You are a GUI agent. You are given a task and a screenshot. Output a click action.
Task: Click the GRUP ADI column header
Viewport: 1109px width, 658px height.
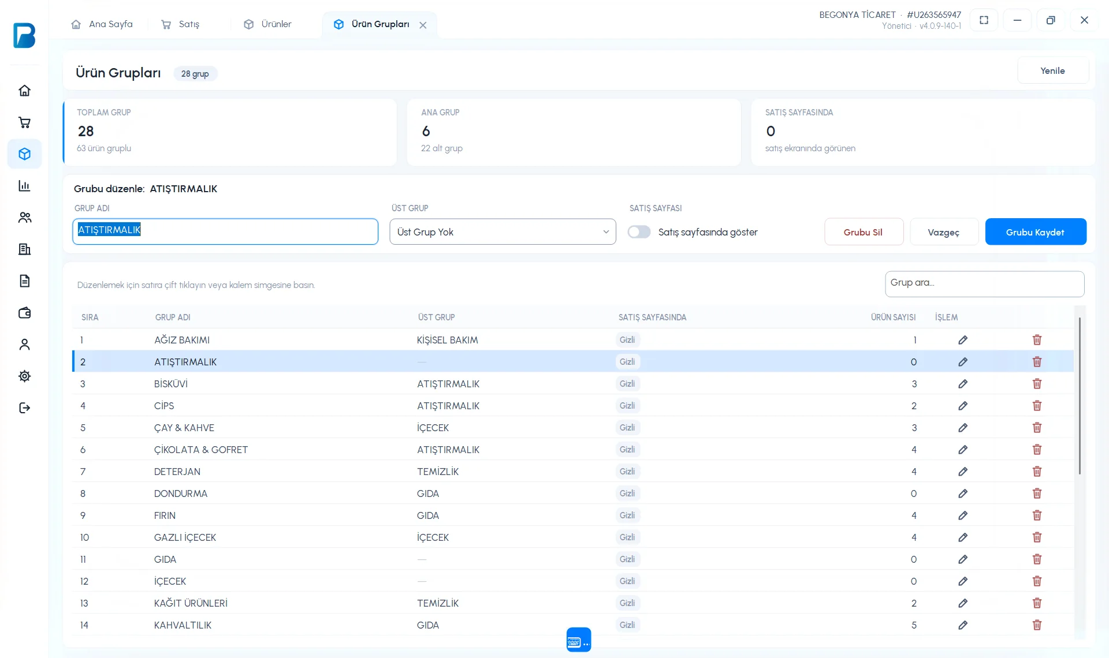pos(173,317)
